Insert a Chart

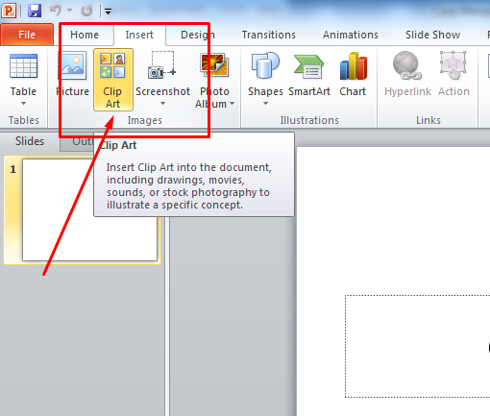[x=353, y=74]
